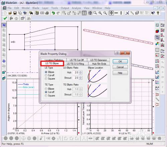Screen dimensions: 167x147
Task: Click the LE Elliptic Ratio Hub spinner
Action: click(x=81, y=72)
